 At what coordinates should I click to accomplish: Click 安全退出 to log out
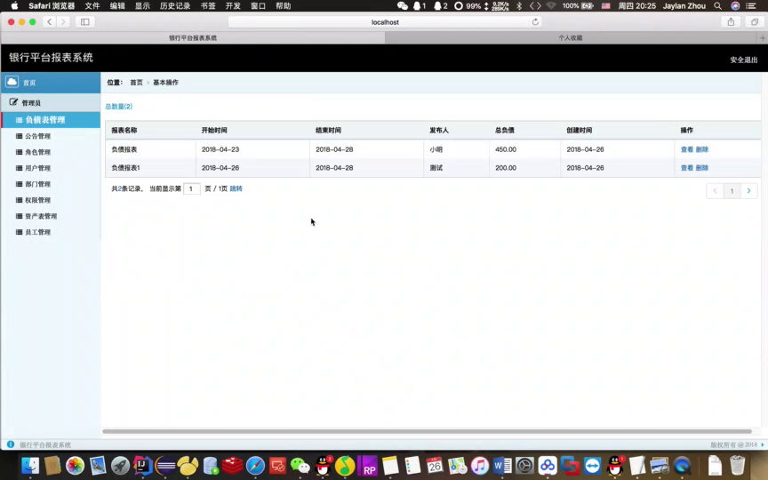[x=743, y=60]
